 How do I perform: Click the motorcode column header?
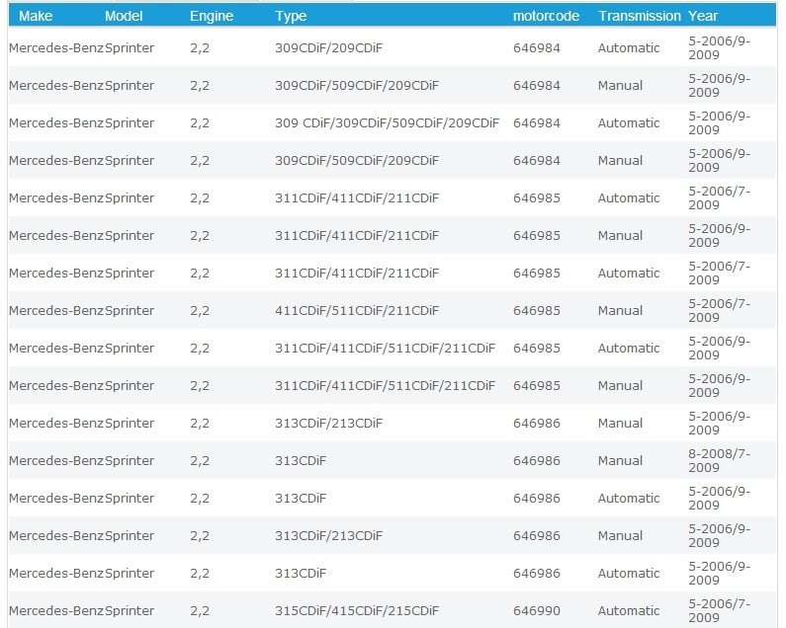pos(546,16)
